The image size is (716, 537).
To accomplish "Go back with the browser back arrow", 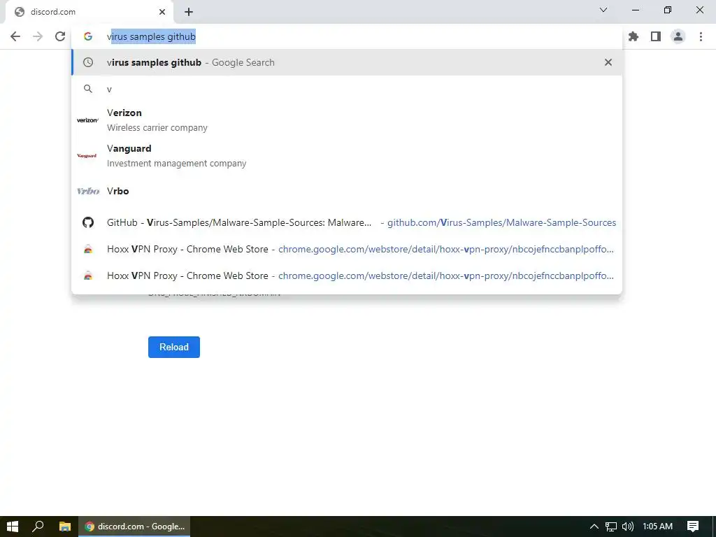I will click(15, 36).
